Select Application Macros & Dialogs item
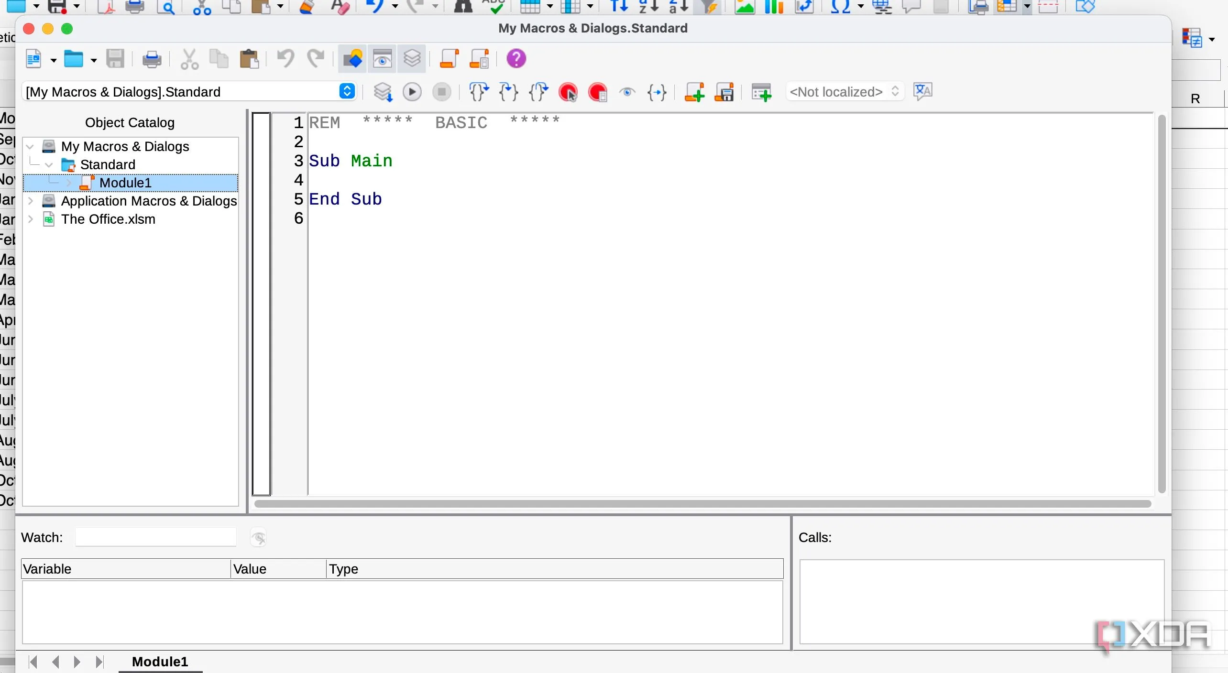The width and height of the screenshot is (1228, 673). point(149,201)
